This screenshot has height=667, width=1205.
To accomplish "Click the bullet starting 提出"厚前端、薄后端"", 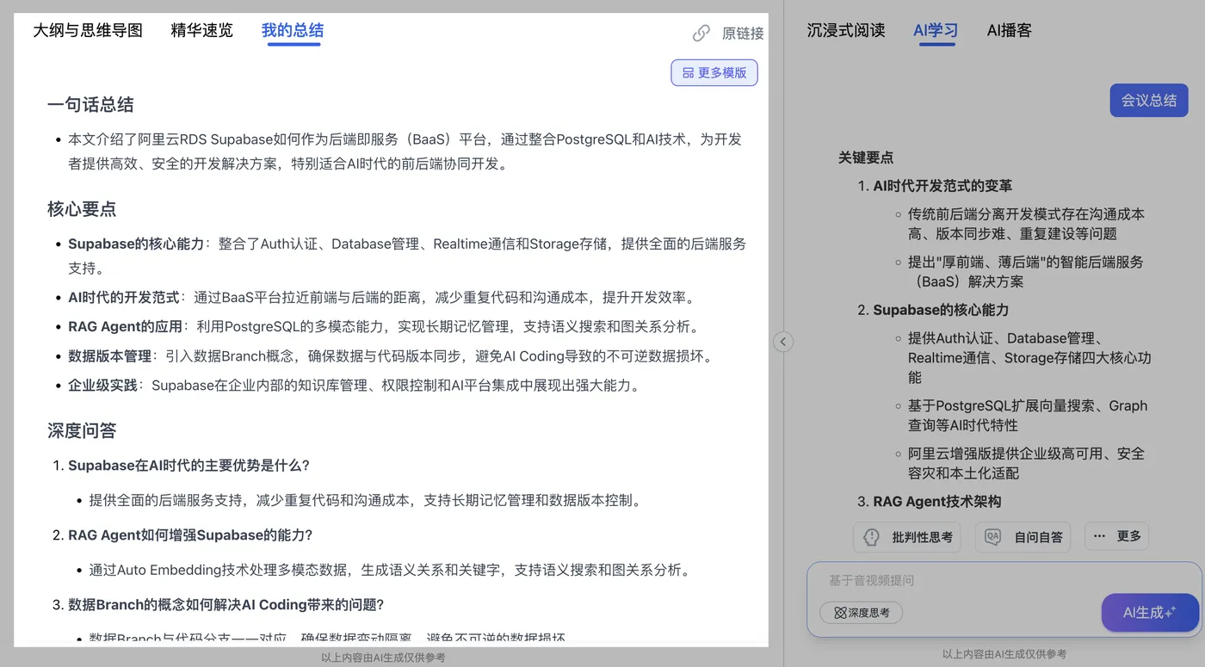I will (1026, 272).
